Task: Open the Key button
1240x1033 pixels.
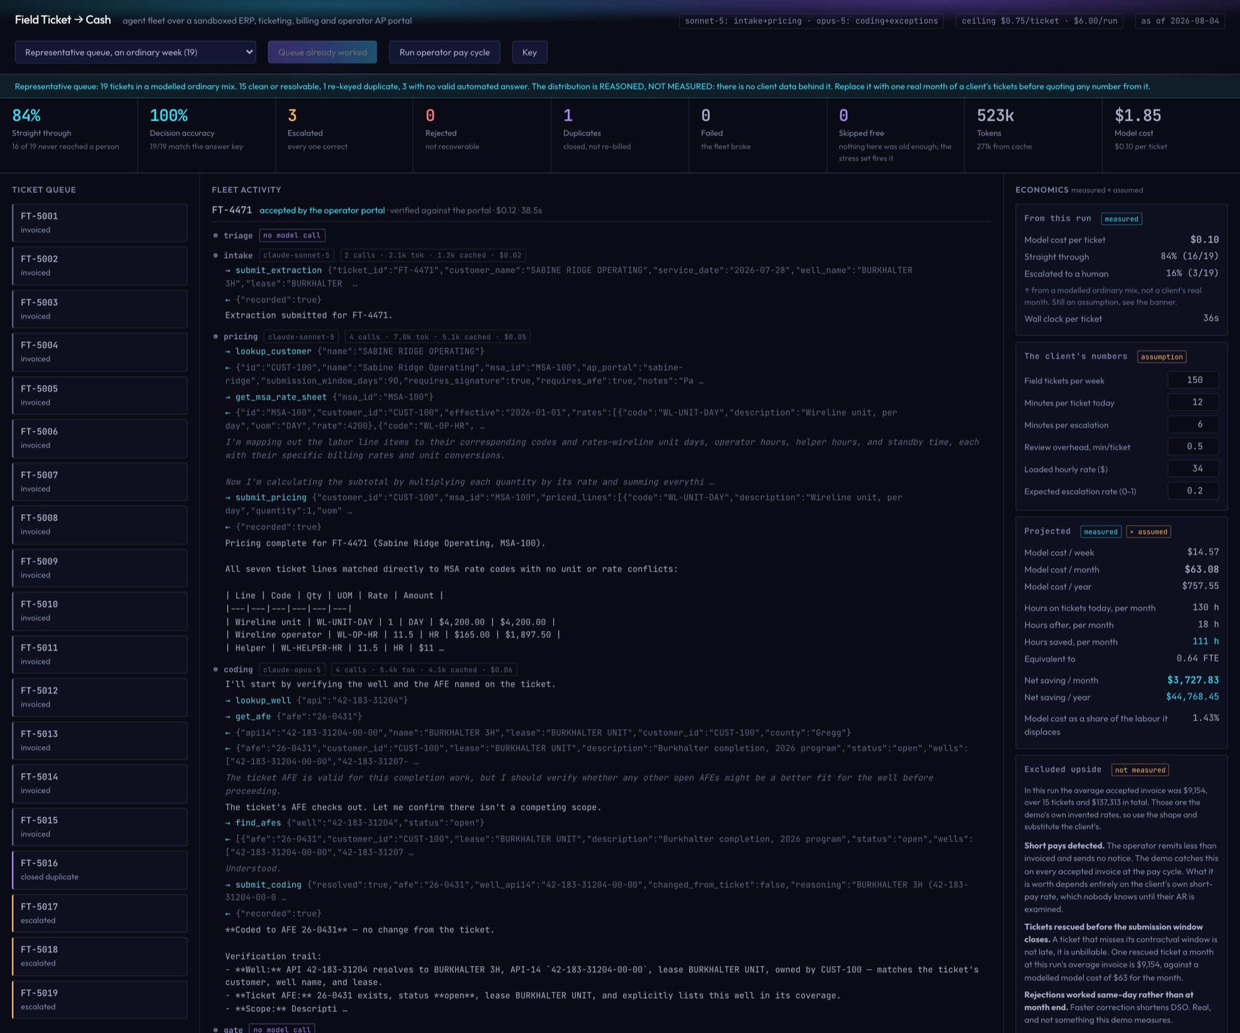Action: (529, 52)
